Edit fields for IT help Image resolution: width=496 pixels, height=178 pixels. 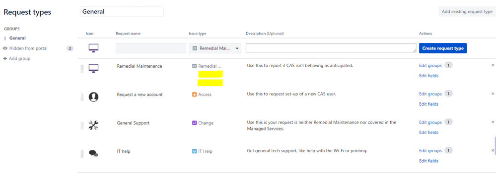(x=428, y=161)
